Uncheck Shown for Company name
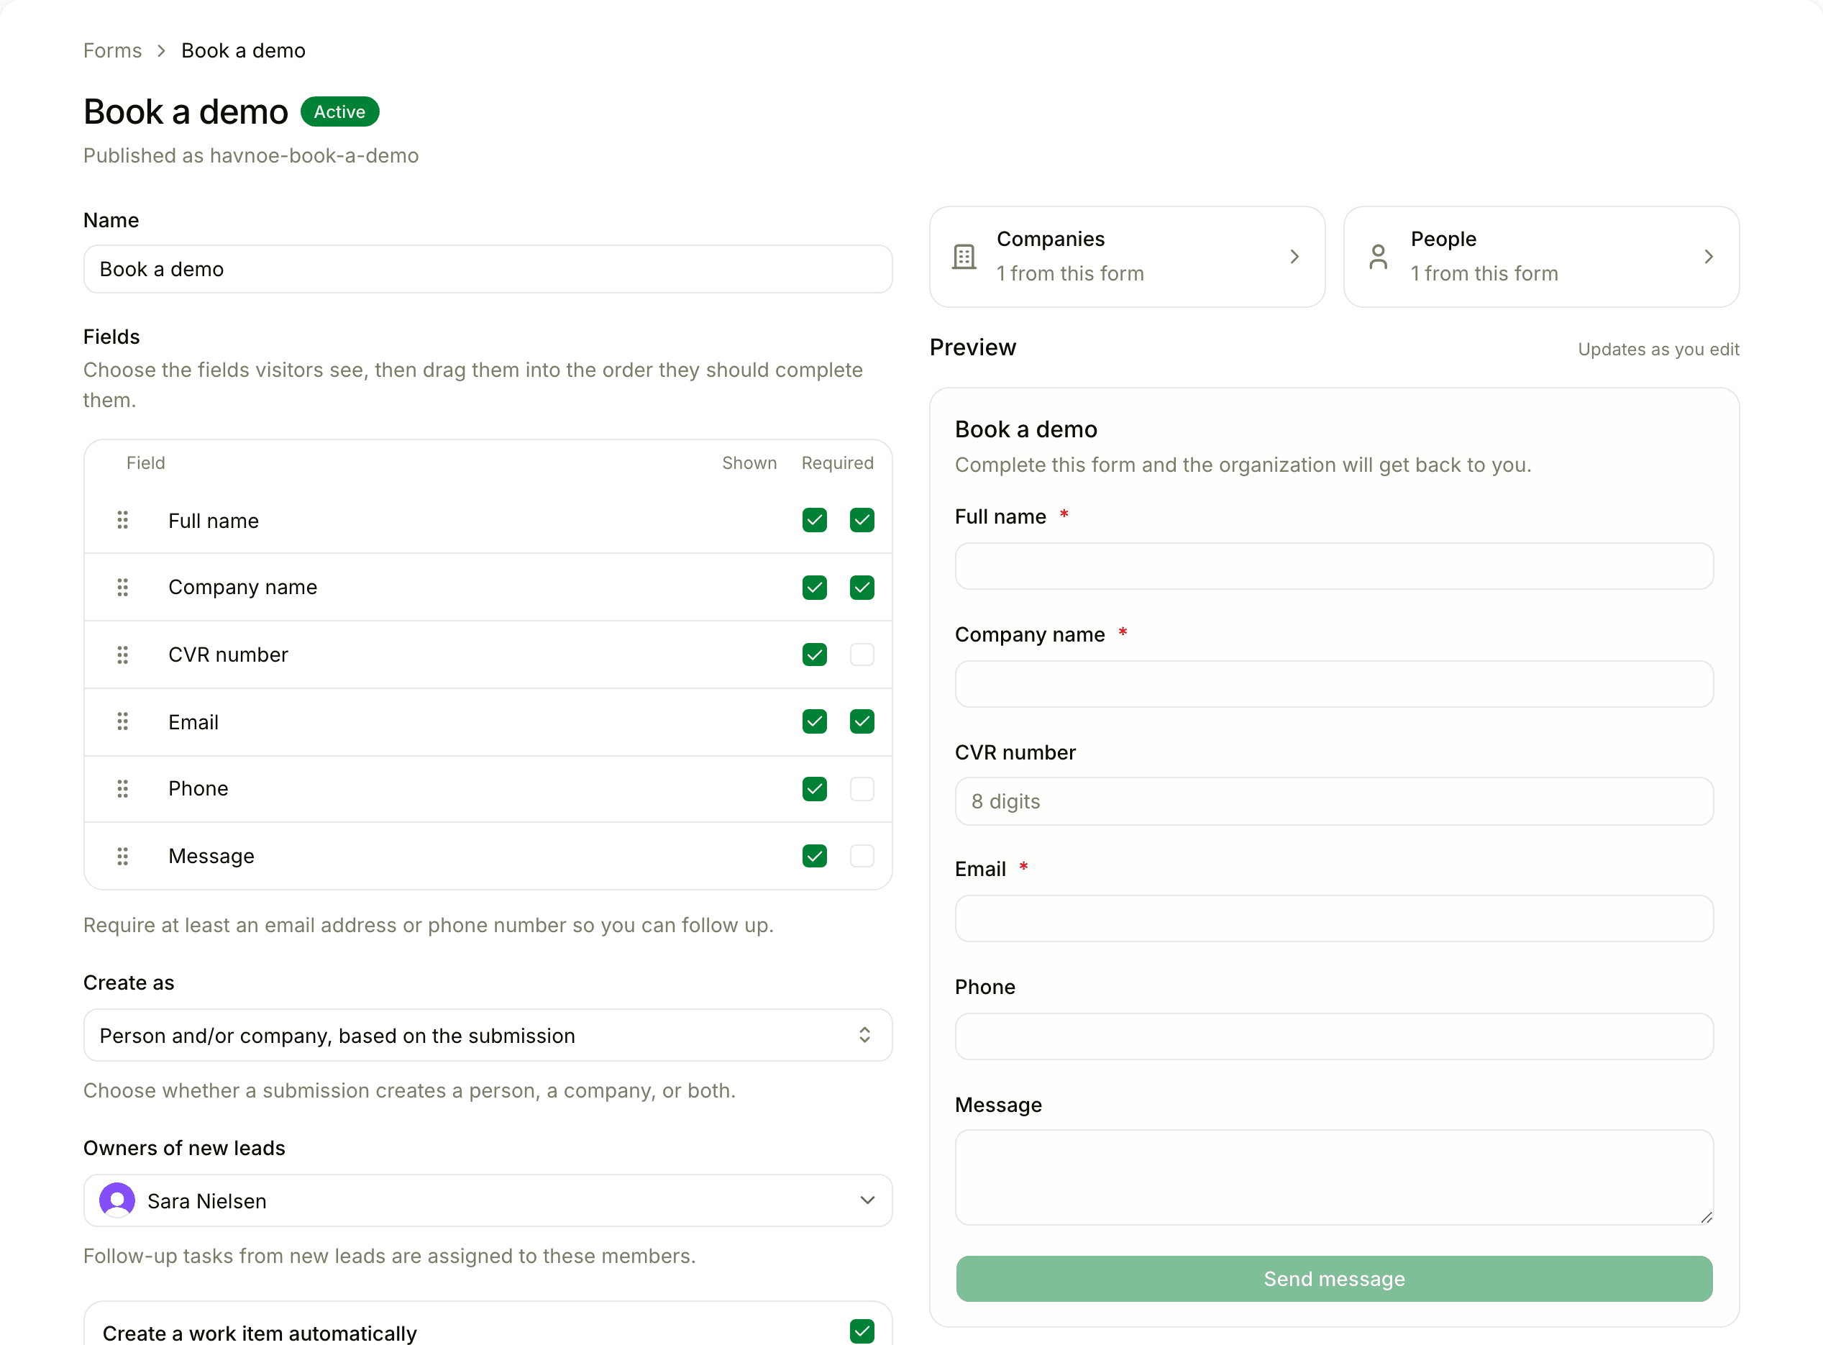 (x=814, y=588)
